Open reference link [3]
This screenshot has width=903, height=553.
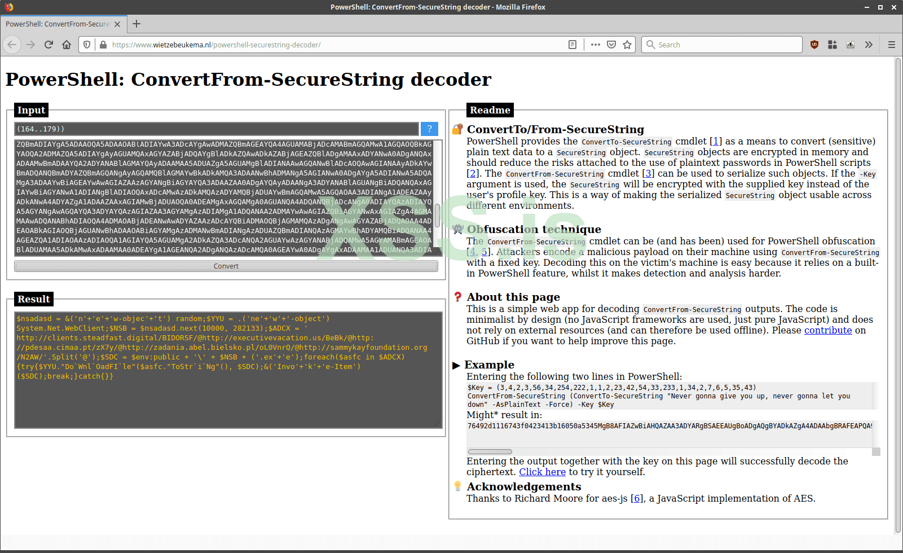point(649,173)
